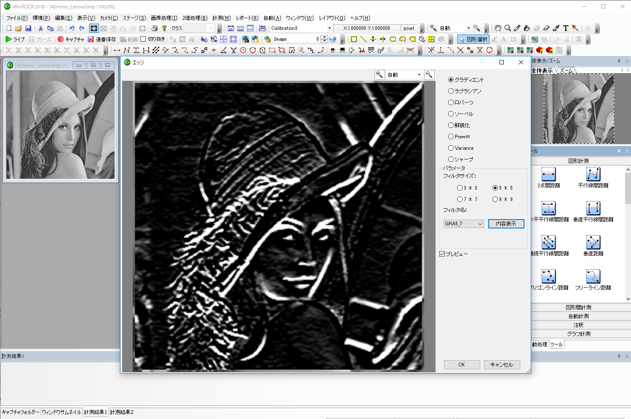
Task: Open help via question mark icon
Action: click(x=164, y=28)
